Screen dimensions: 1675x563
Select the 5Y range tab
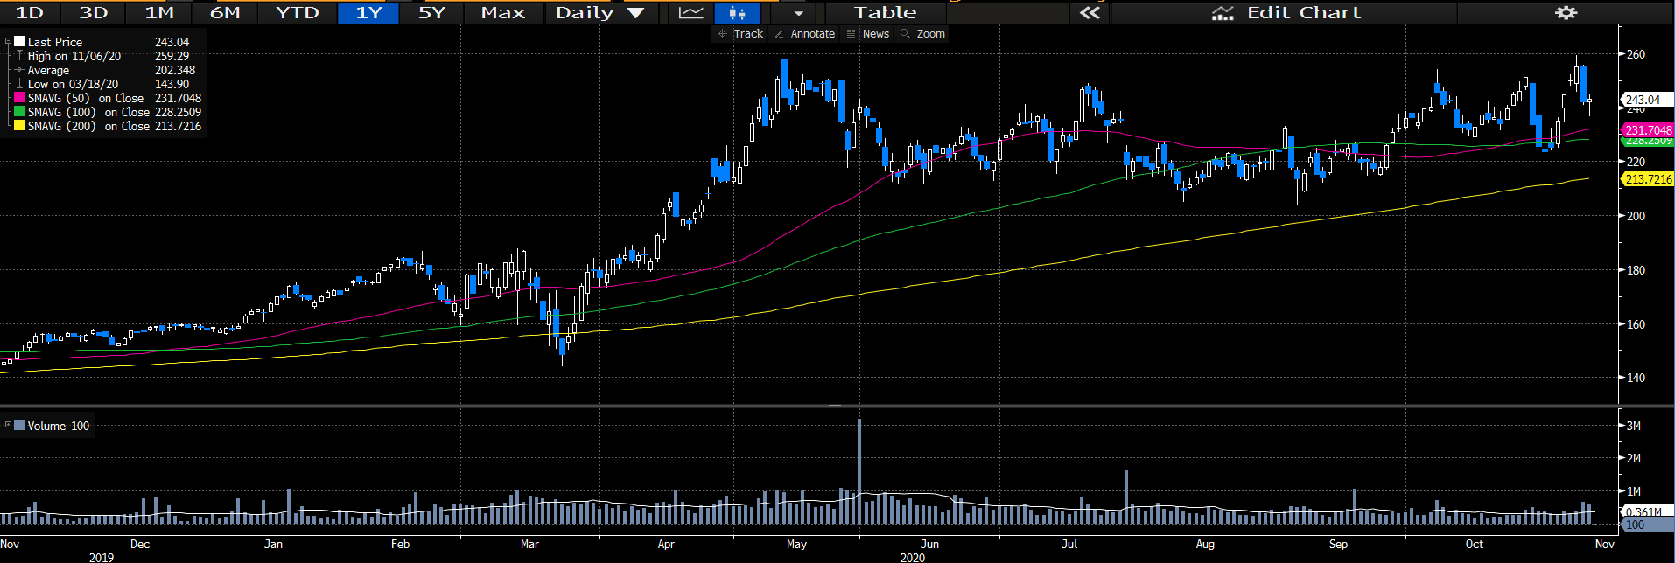pyautogui.click(x=431, y=12)
